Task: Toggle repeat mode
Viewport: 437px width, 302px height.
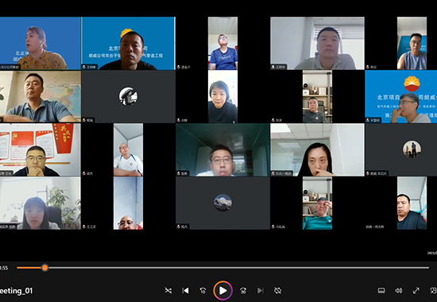Action: [x=277, y=291]
